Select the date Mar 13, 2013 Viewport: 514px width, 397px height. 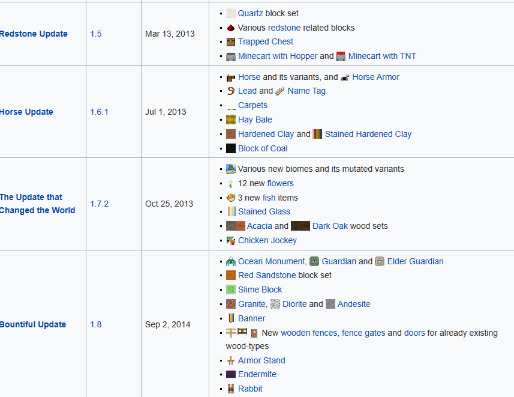[170, 34]
